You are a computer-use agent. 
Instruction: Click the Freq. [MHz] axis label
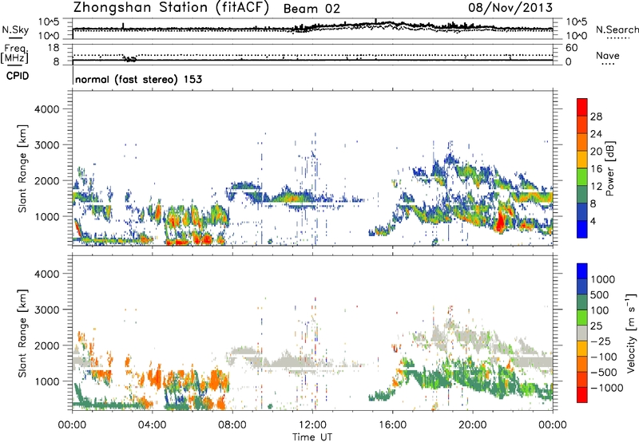tap(14, 54)
